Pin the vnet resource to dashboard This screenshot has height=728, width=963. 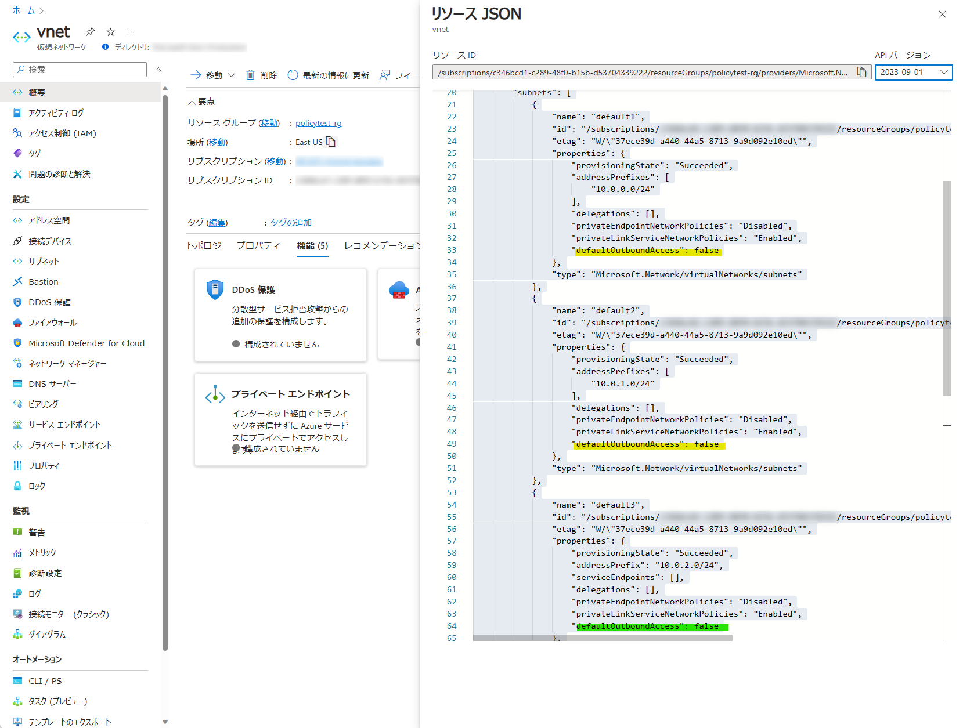click(x=90, y=32)
